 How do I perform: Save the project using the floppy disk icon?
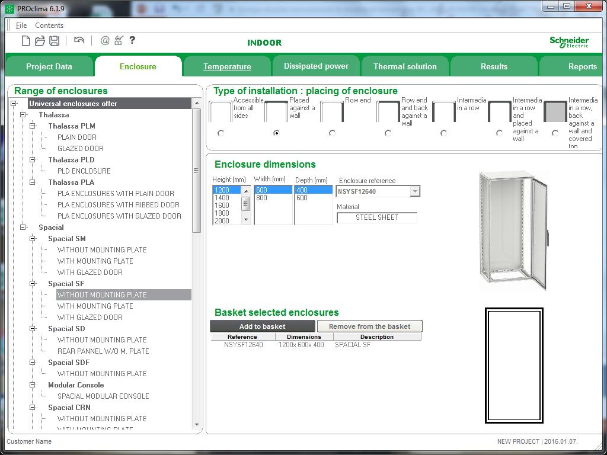54,40
